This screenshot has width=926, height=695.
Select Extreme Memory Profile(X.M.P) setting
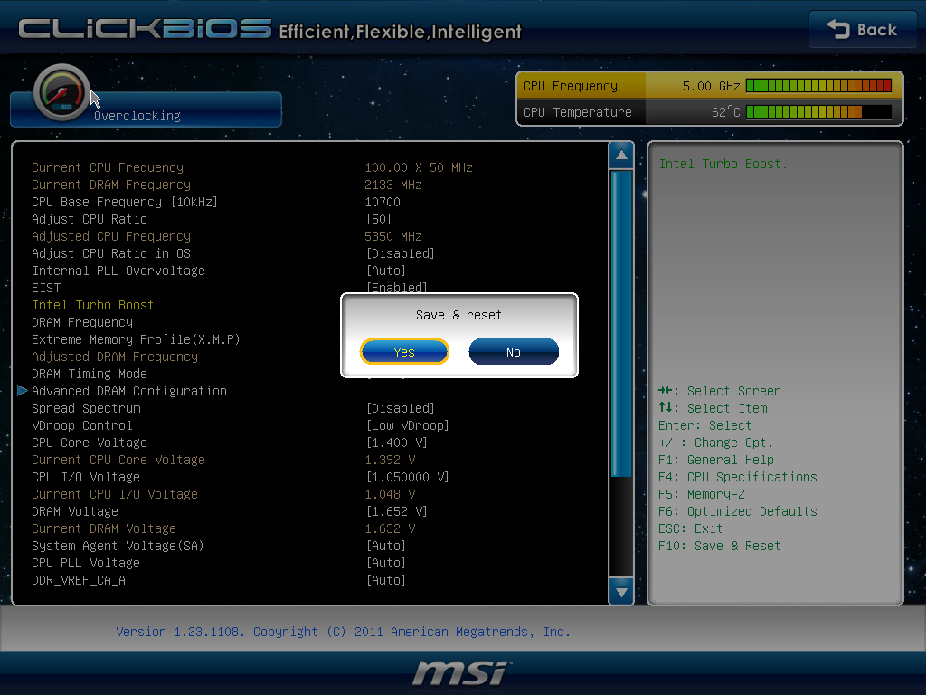click(136, 339)
